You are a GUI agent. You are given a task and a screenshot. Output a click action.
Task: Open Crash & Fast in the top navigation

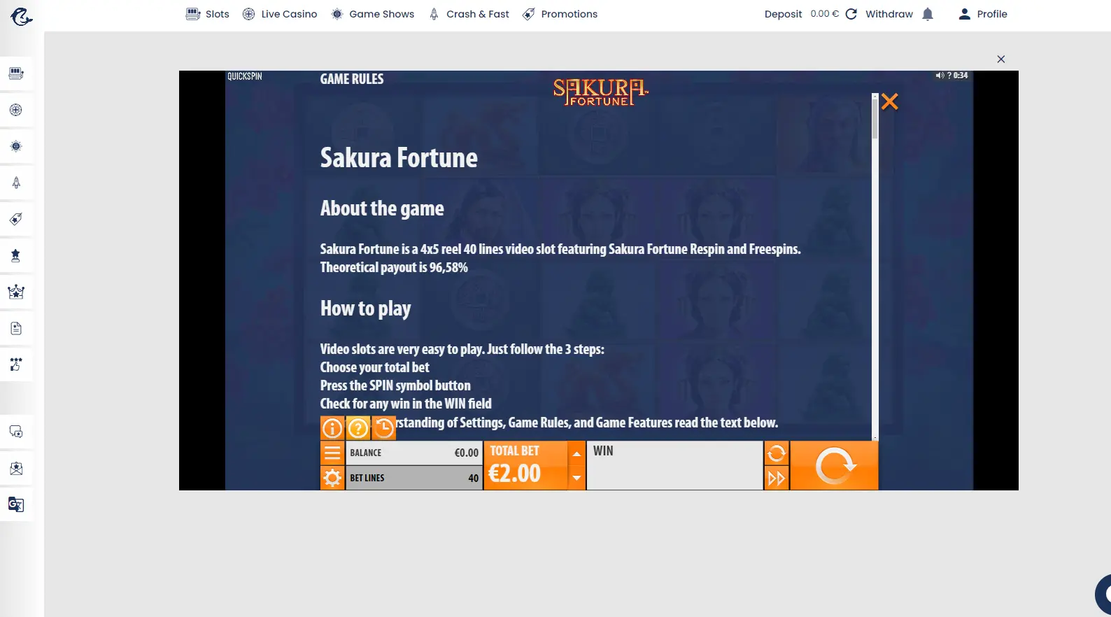click(469, 14)
